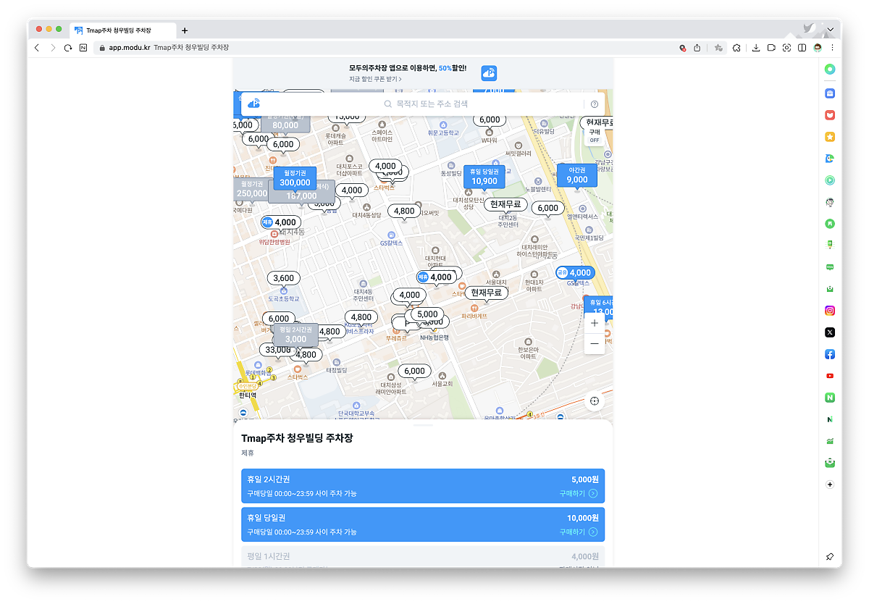This screenshot has width=869, height=604.
Task: Open the yellow star sidebar icon
Action: tap(830, 137)
